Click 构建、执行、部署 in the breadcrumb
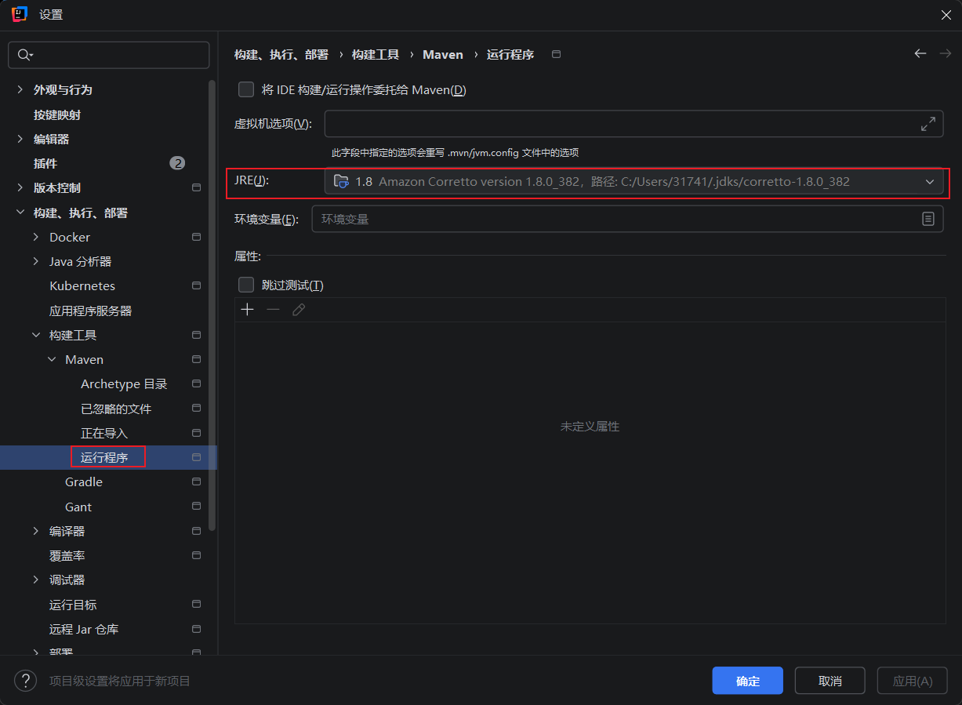The image size is (962, 705). point(281,54)
